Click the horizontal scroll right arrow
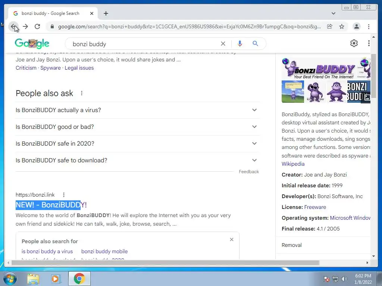The height and width of the screenshot is (286, 382). tap(367, 263)
